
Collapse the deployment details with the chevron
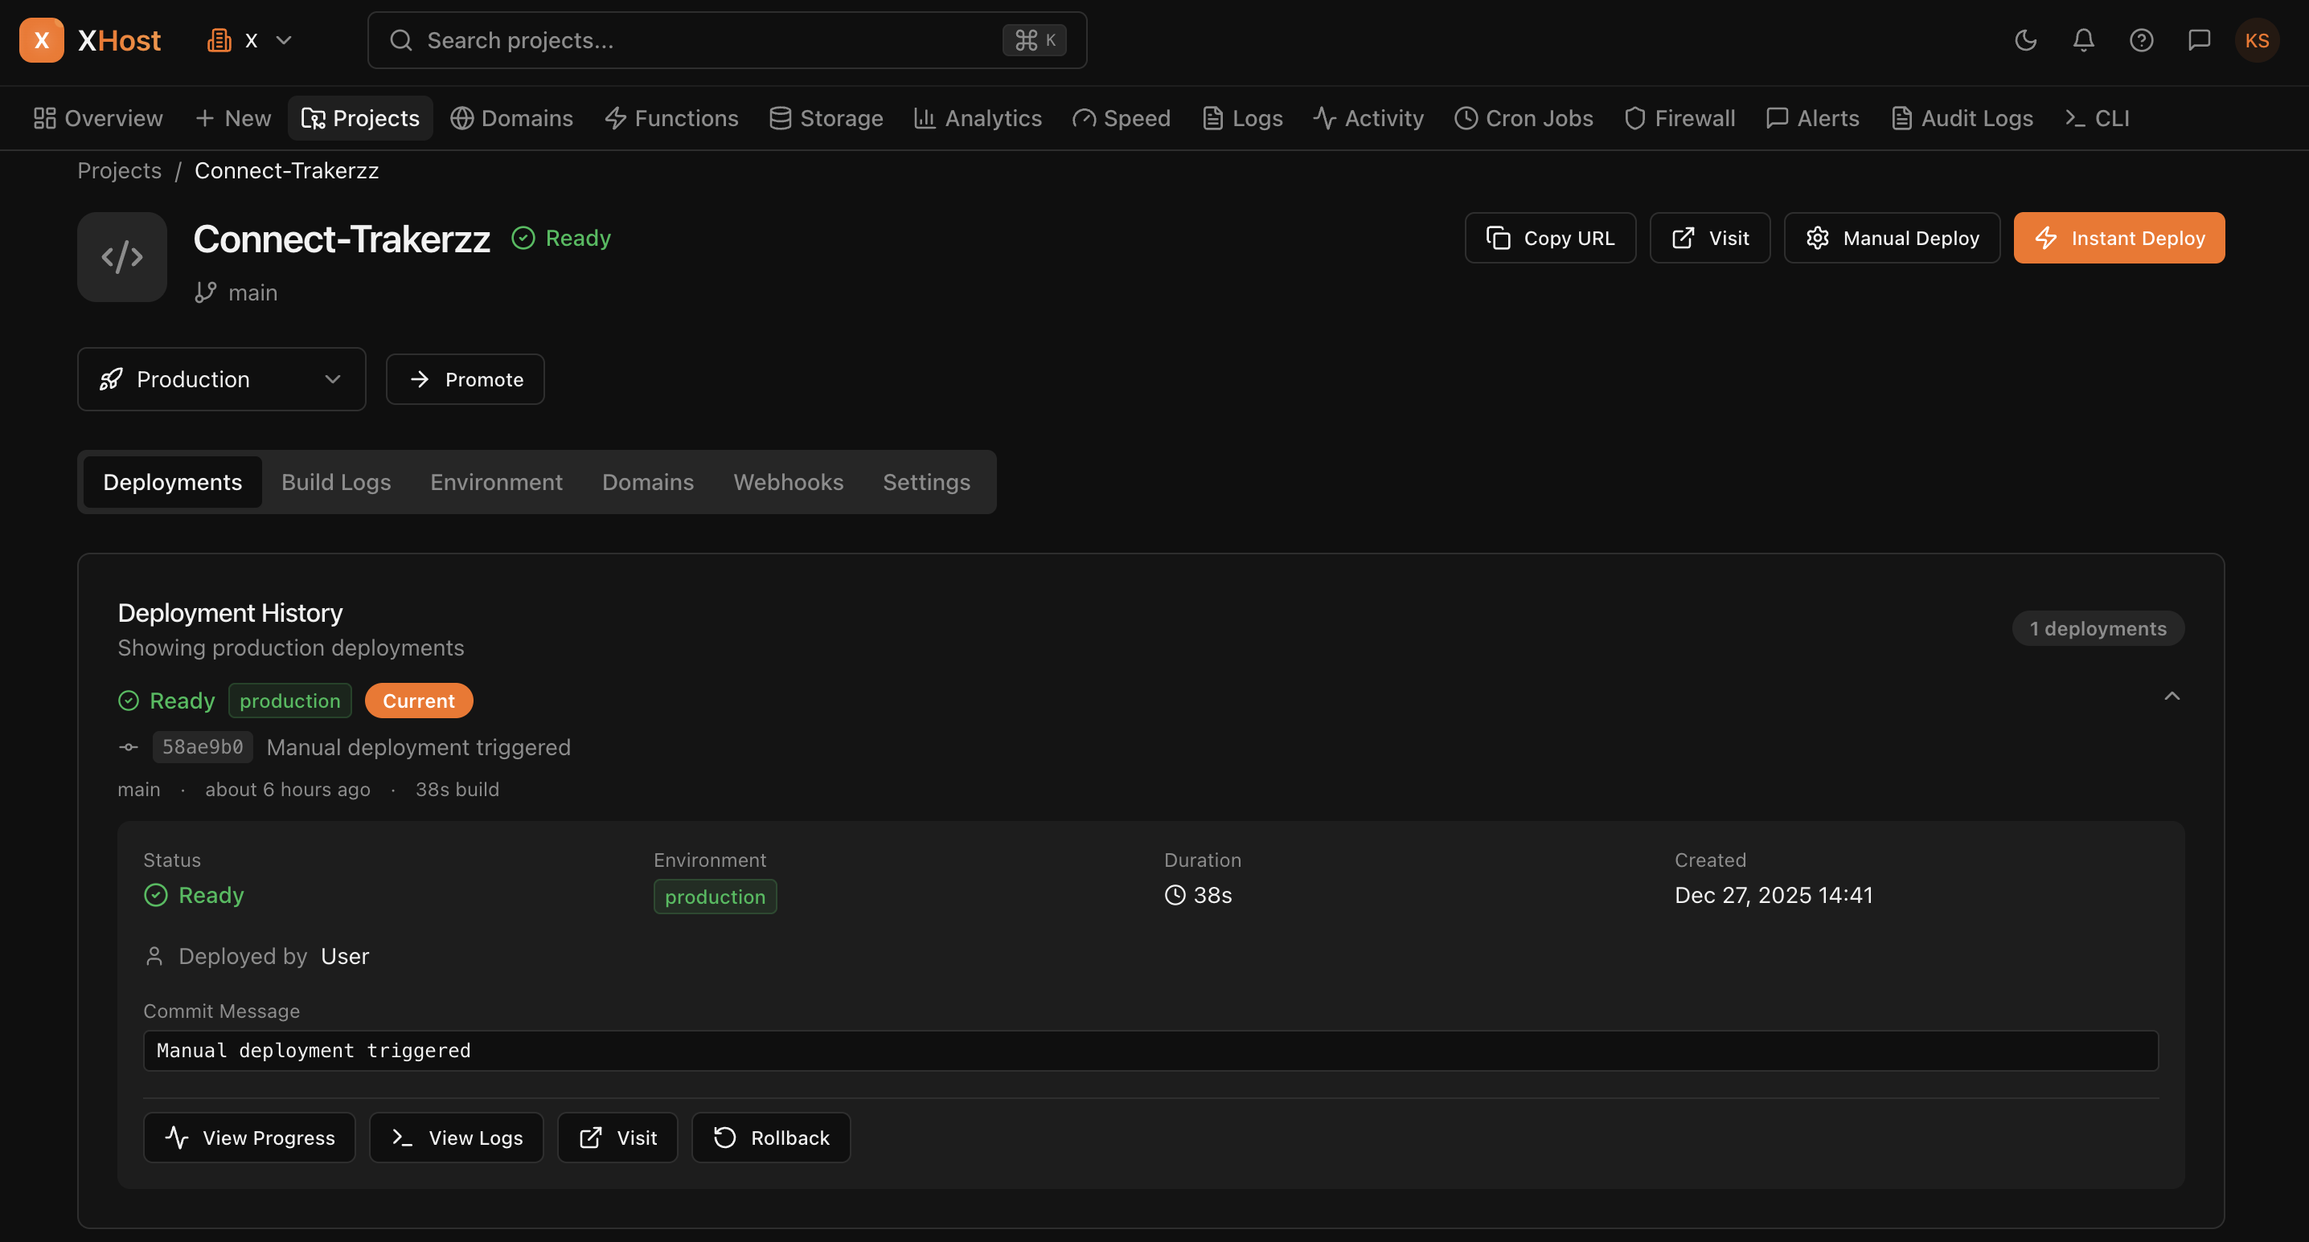coord(2171,696)
